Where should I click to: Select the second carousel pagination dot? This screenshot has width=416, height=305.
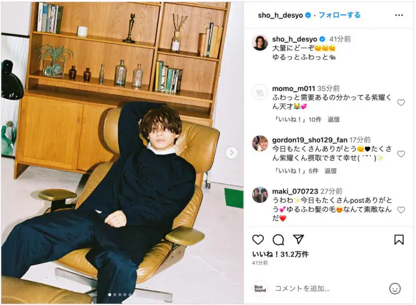115,295
